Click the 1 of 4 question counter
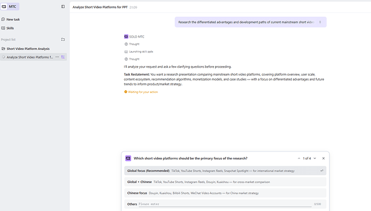Viewport: 371px width, 211px height. coord(306,158)
